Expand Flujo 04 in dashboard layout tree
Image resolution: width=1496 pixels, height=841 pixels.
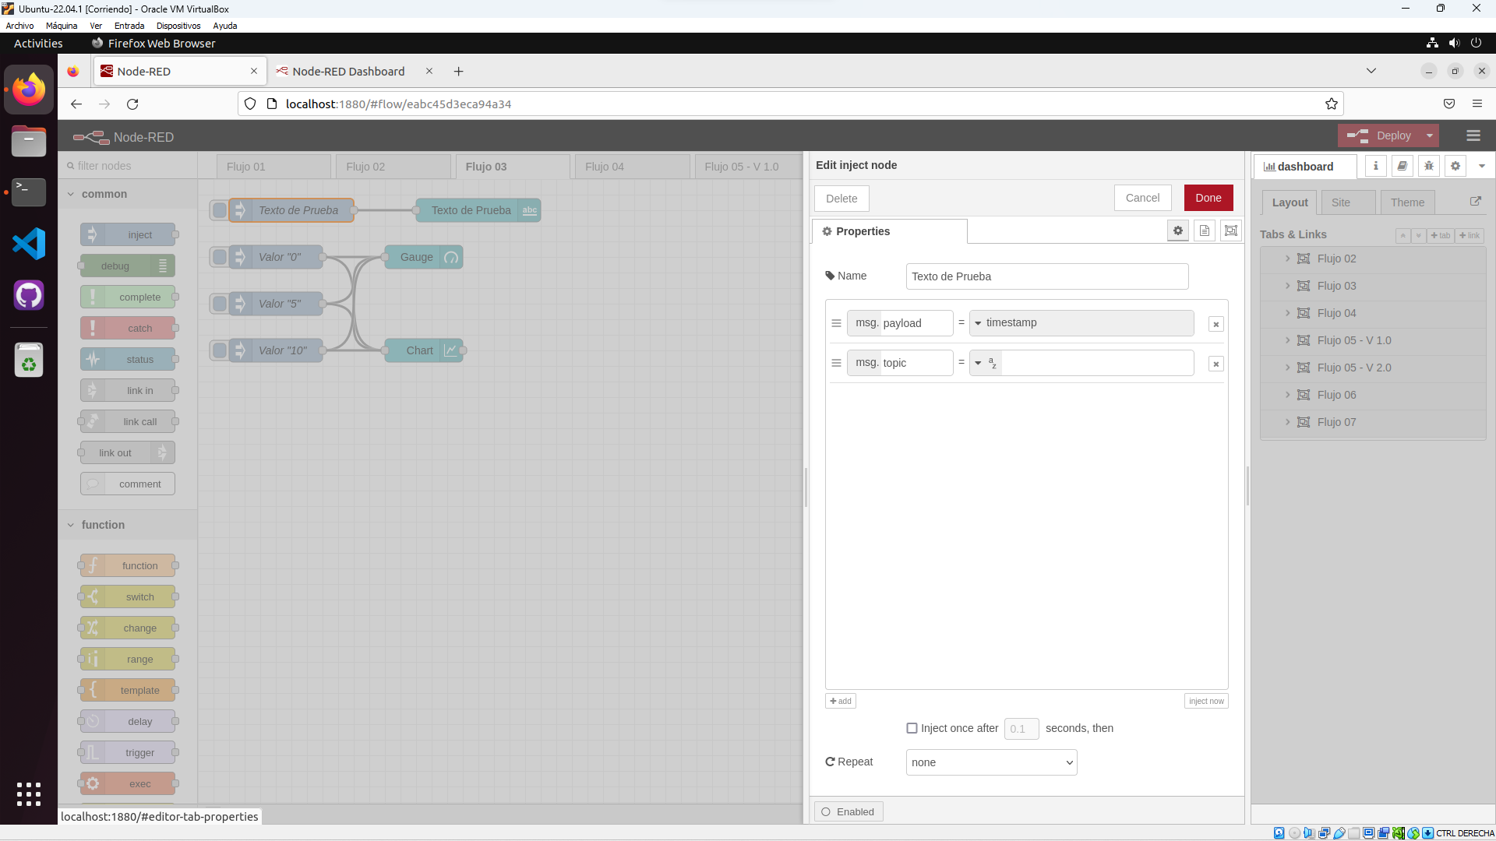[x=1287, y=313]
